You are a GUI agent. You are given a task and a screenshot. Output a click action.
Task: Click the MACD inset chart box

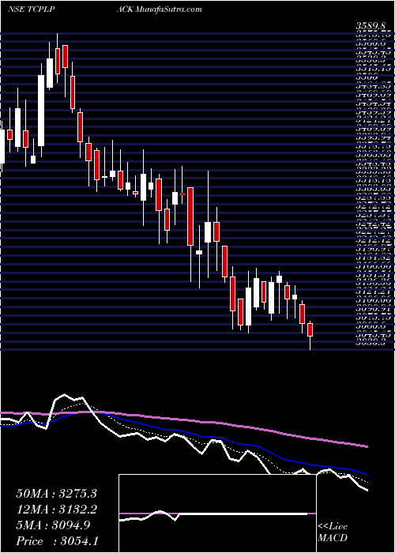(x=218, y=513)
